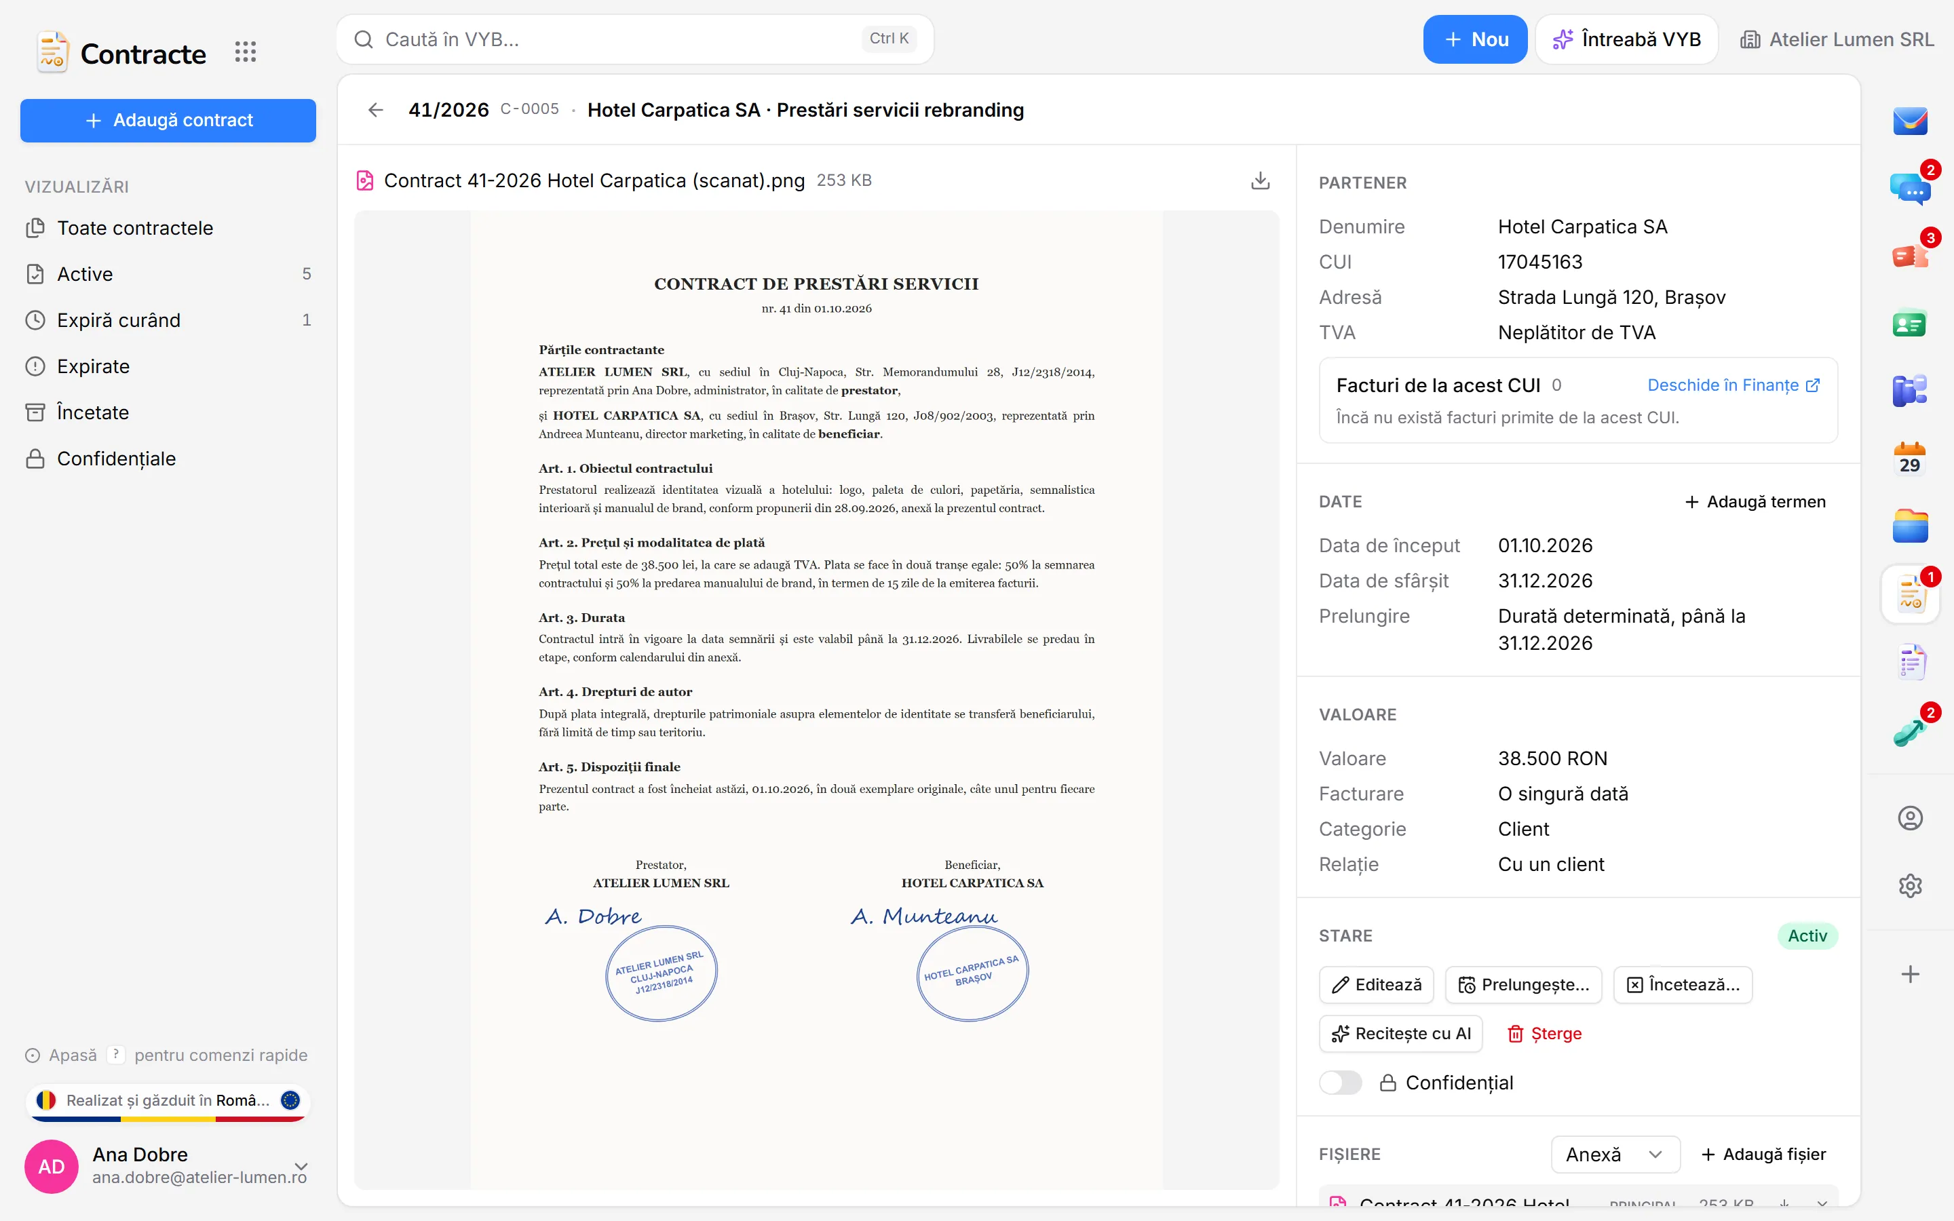Open the purple forms list app
This screenshot has height=1221, width=1954.
[x=1910, y=663]
